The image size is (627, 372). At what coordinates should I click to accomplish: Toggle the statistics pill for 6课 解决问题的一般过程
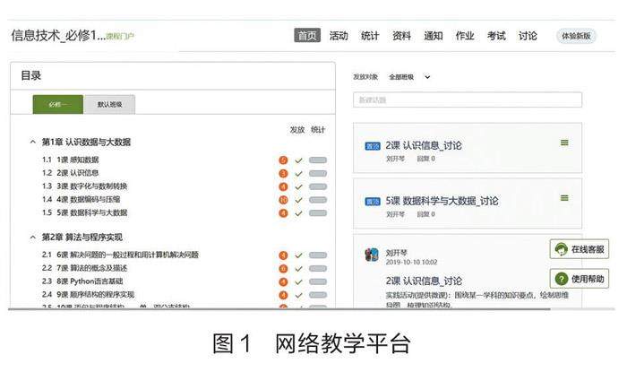point(317,255)
